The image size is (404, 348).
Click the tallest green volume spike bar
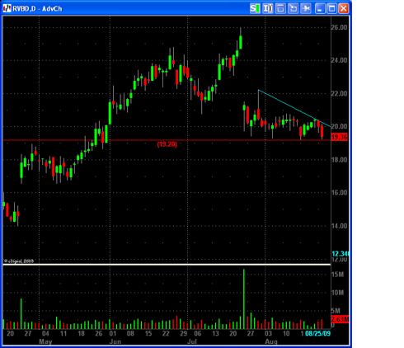coord(244,299)
